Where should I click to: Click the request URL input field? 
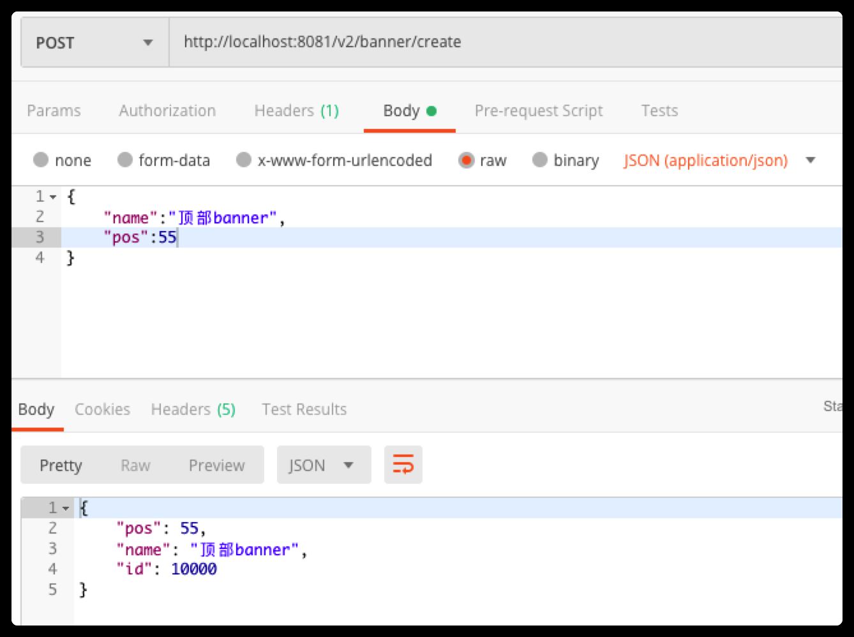(504, 42)
